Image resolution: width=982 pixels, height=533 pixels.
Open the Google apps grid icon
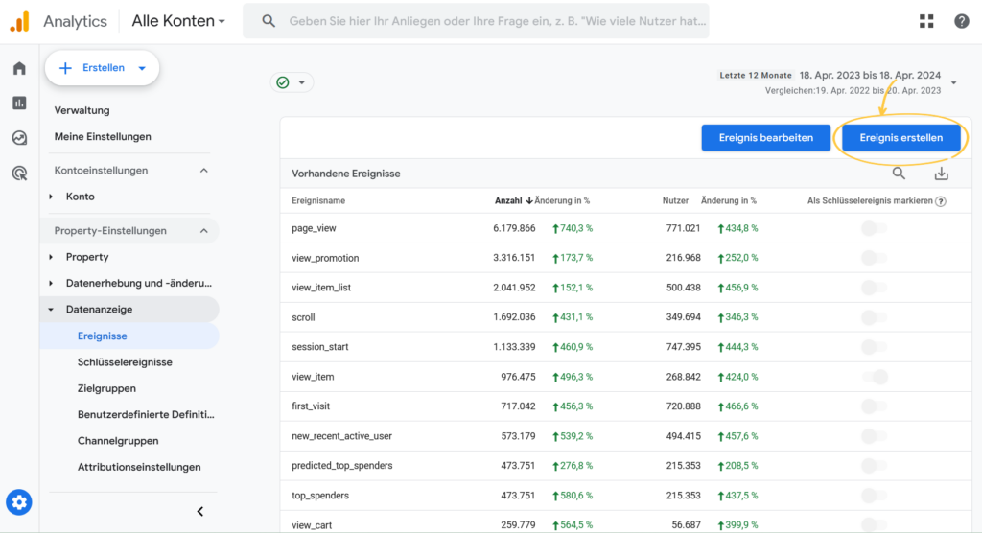(x=926, y=21)
